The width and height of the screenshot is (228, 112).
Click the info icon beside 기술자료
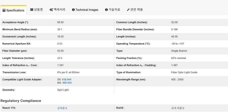click(x=106, y=10)
